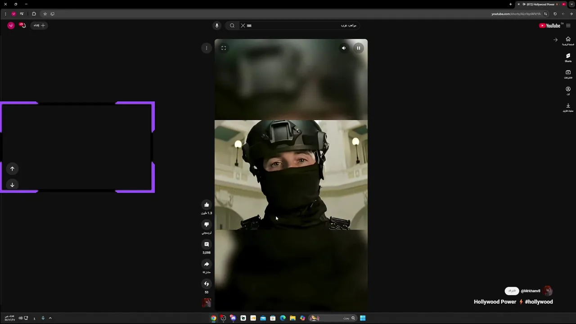
Task: Open the sound thumbnail below remix button
Action: pyautogui.click(x=207, y=303)
